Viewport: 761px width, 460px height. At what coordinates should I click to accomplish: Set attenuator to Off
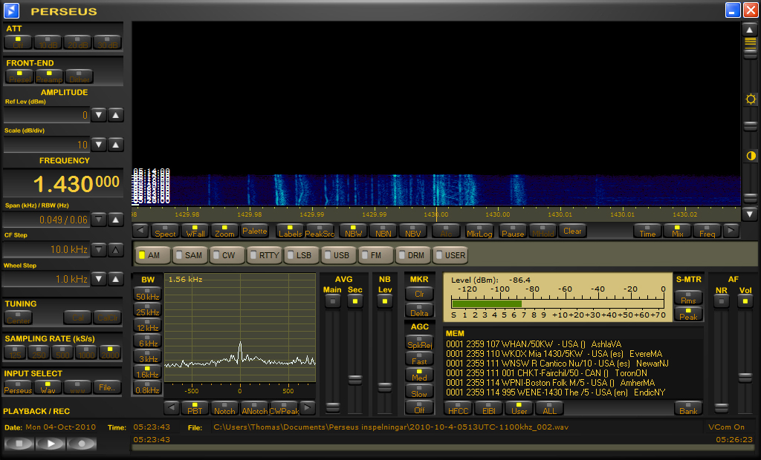click(19, 42)
